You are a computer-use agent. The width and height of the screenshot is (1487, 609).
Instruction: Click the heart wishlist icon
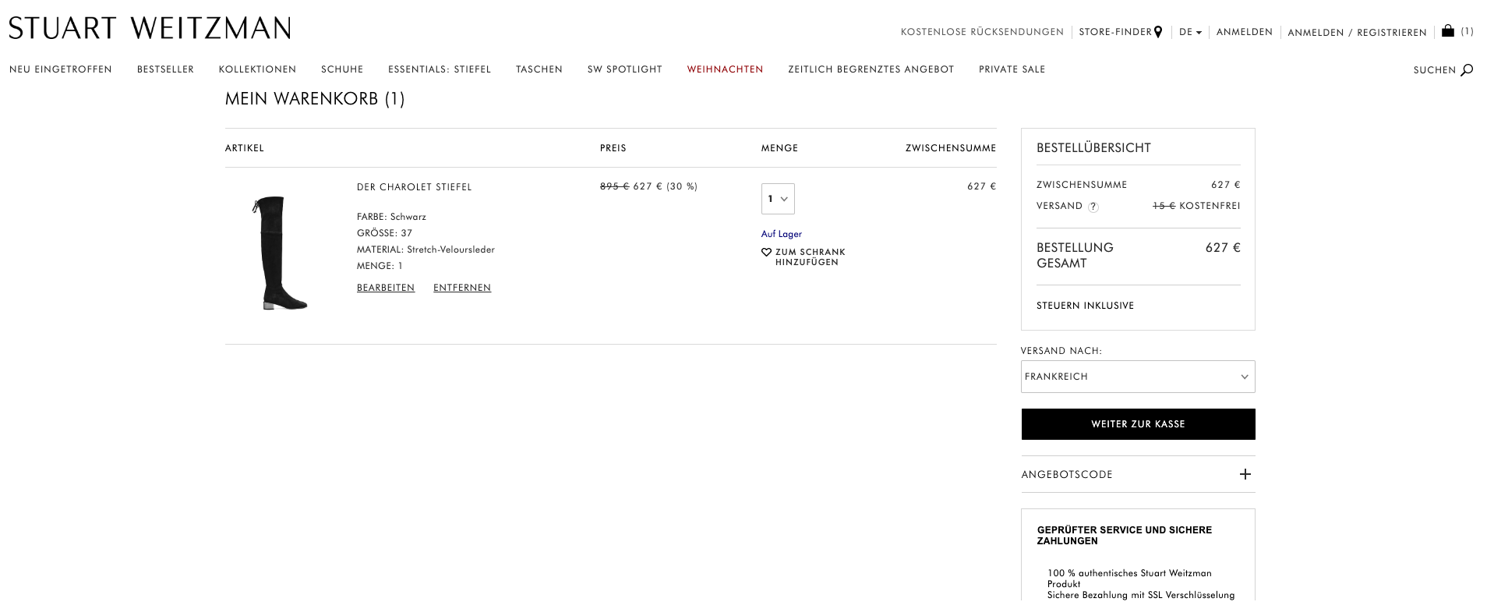pyautogui.click(x=766, y=253)
